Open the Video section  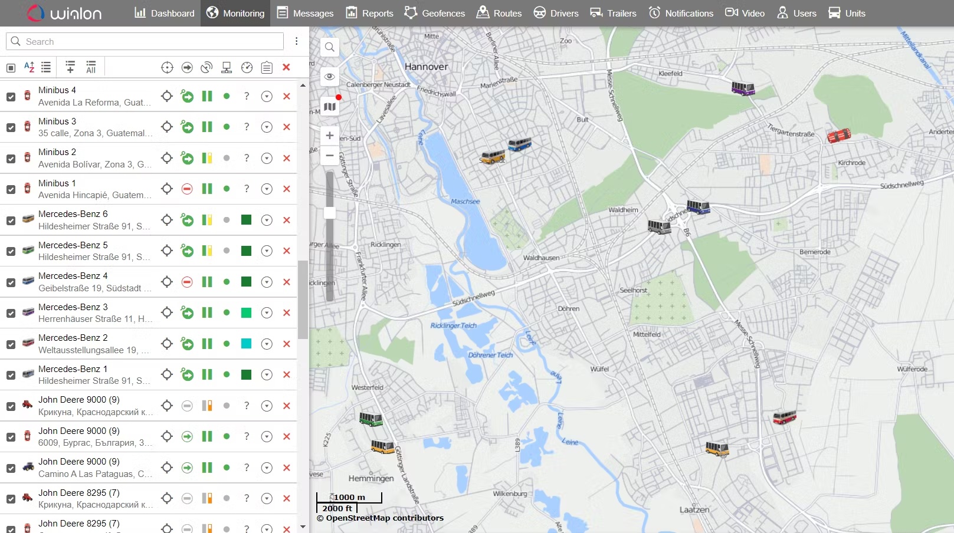(x=745, y=13)
